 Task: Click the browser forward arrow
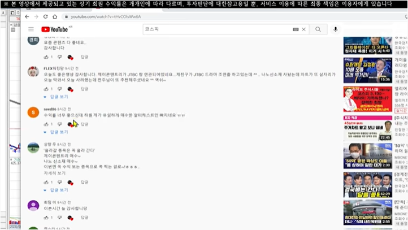(36, 16)
